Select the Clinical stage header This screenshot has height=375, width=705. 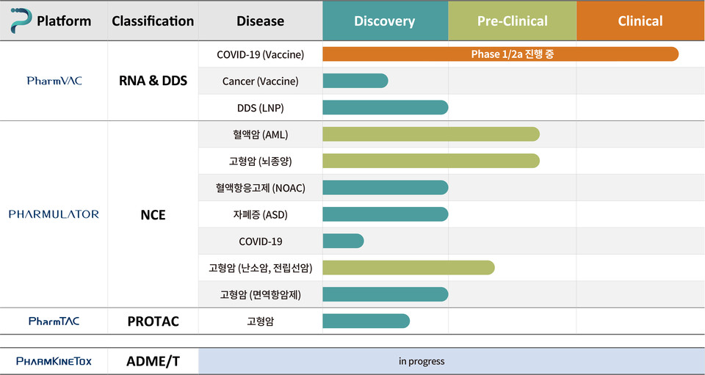(640, 21)
